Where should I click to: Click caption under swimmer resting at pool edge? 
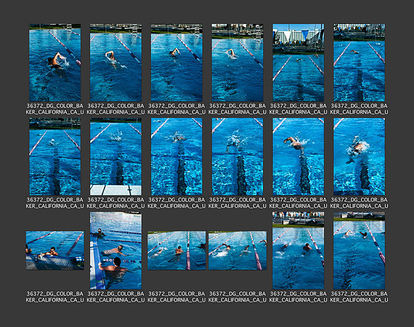pyautogui.click(x=55, y=297)
